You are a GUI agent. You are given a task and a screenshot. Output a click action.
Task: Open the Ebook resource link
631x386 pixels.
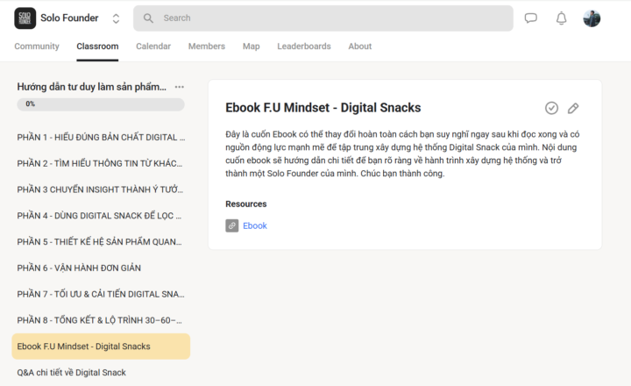pyautogui.click(x=255, y=225)
